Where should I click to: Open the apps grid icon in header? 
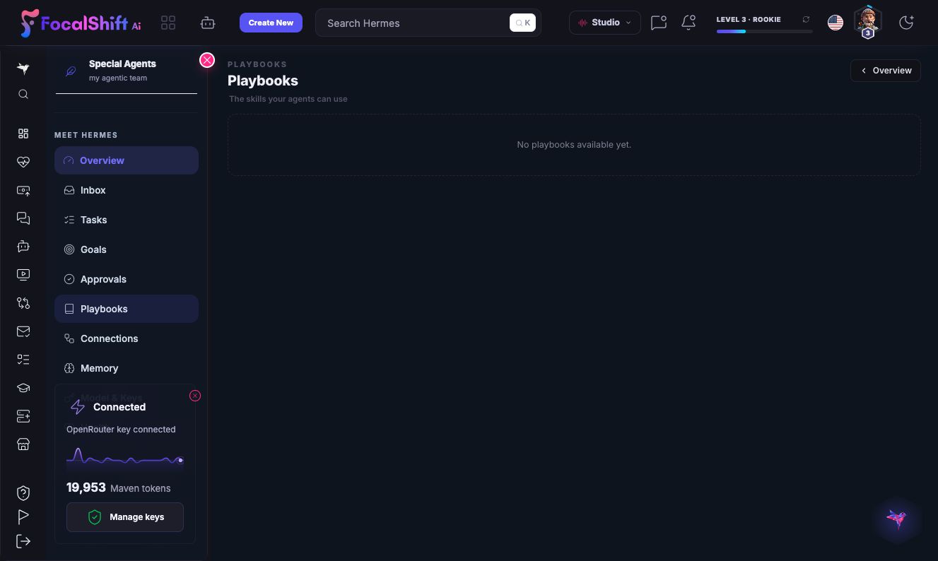168,23
